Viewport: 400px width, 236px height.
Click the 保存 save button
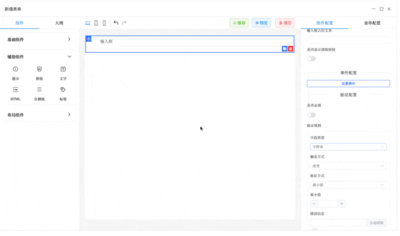click(x=239, y=23)
